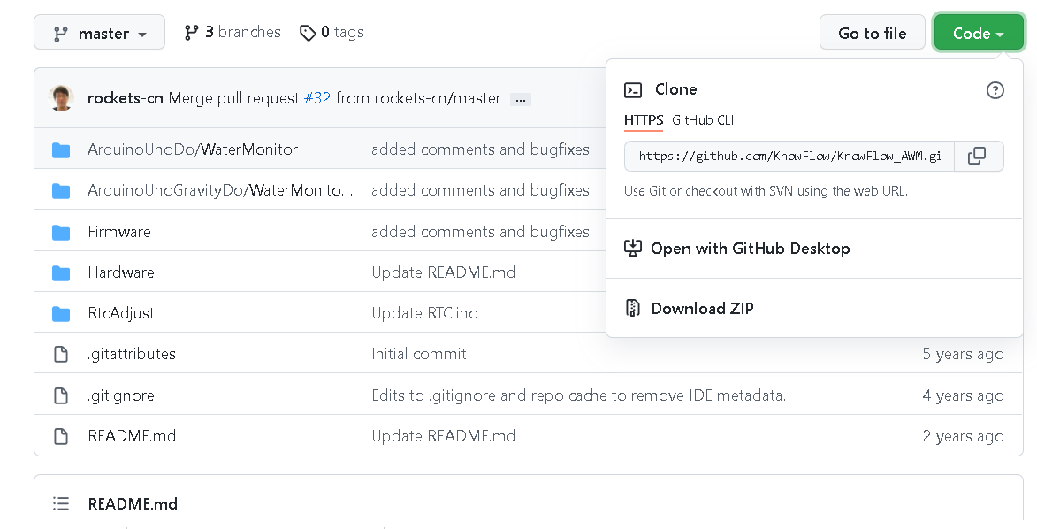Click the folder icon beside Firmware
Screen dimensions: 1037x529
(61, 232)
